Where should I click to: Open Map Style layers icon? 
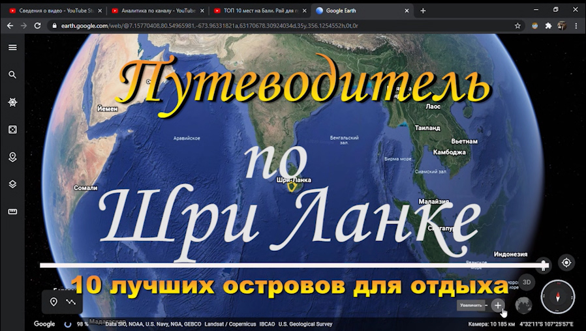click(x=12, y=184)
